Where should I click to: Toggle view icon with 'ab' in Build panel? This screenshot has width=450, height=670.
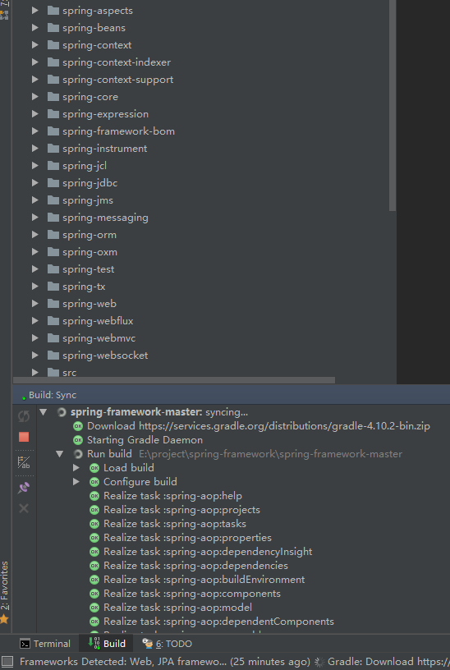(x=24, y=462)
